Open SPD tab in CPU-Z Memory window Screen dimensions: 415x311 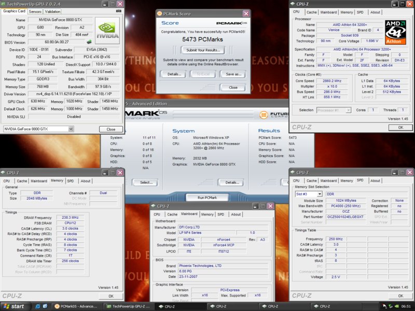pos(71,181)
